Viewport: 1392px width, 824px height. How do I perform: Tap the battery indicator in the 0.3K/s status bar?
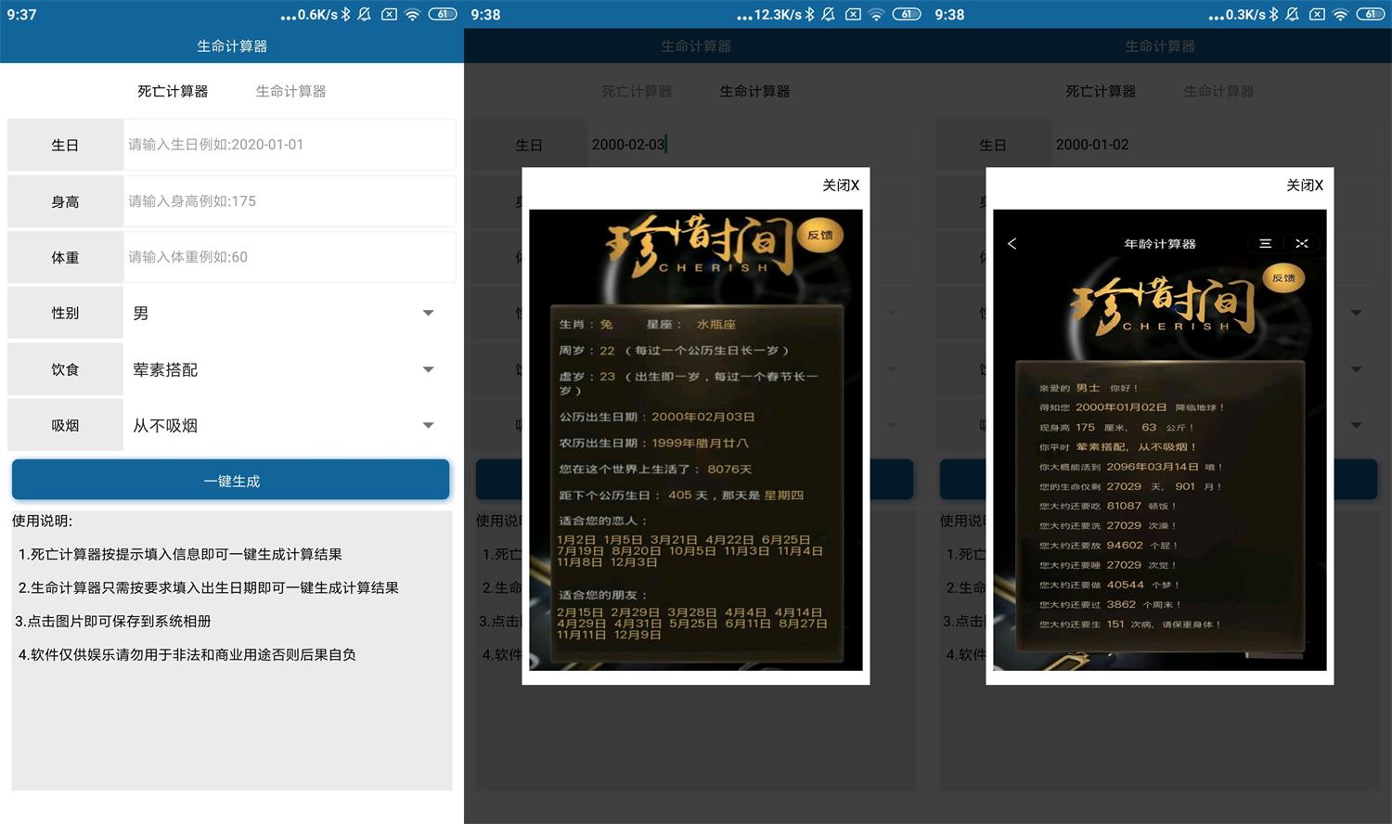pyautogui.click(x=1371, y=14)
